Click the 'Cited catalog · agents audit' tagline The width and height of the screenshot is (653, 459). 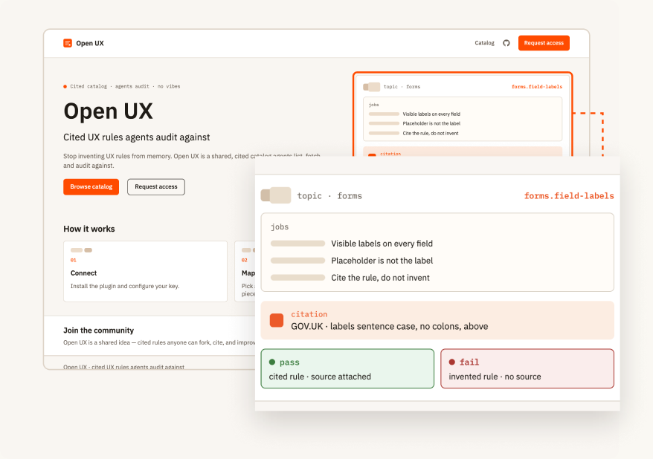126,86
